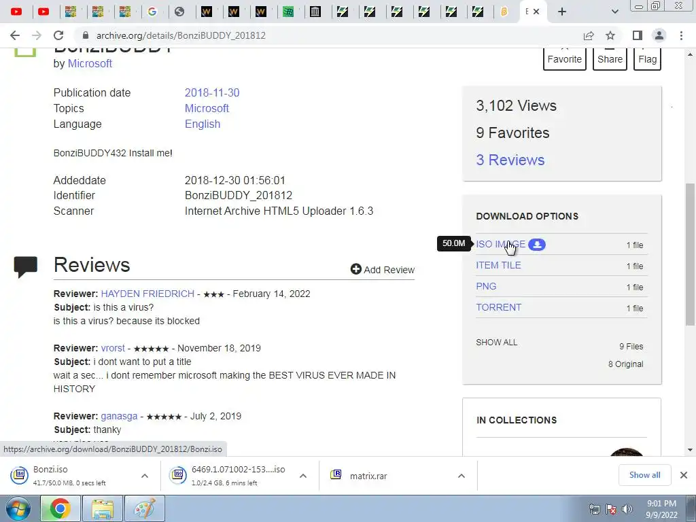Click the Microsoft author link

pyautogui.click(x=90, y=63)
